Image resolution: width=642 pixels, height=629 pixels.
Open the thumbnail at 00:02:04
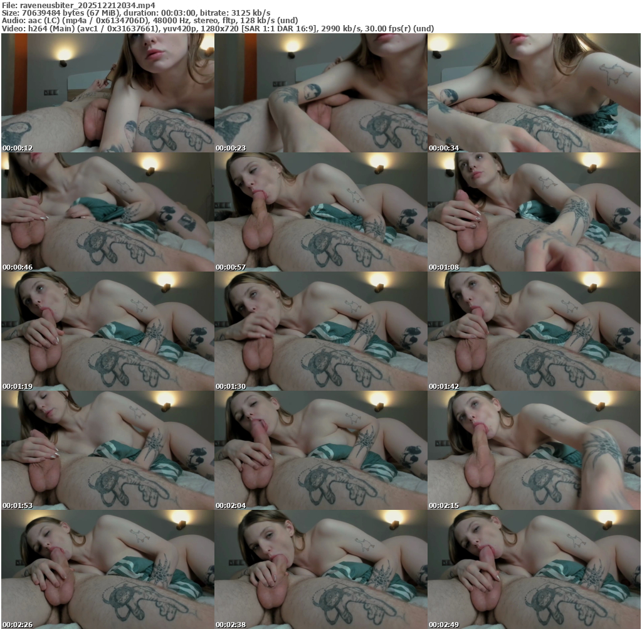coord(320,450)
